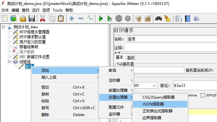Click the Cut scissors icon
This screenshot has width=217, height=122.
click(x=42, y=18)
